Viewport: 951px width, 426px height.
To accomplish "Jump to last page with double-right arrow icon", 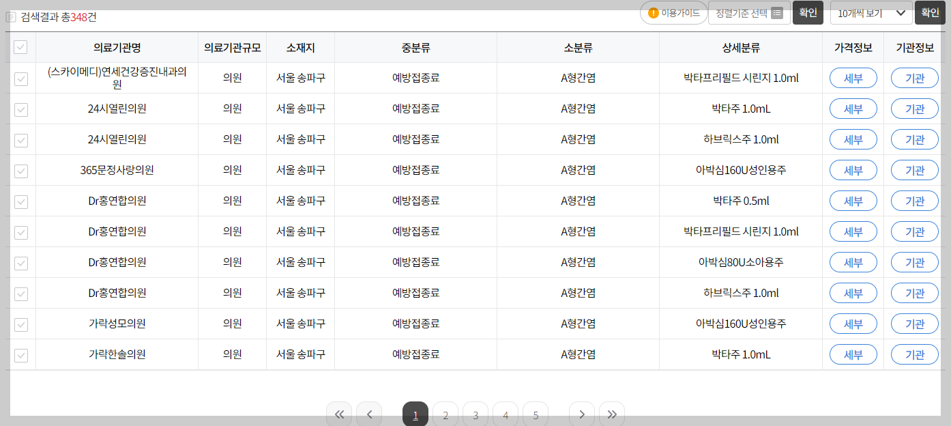I will point(612,413).
